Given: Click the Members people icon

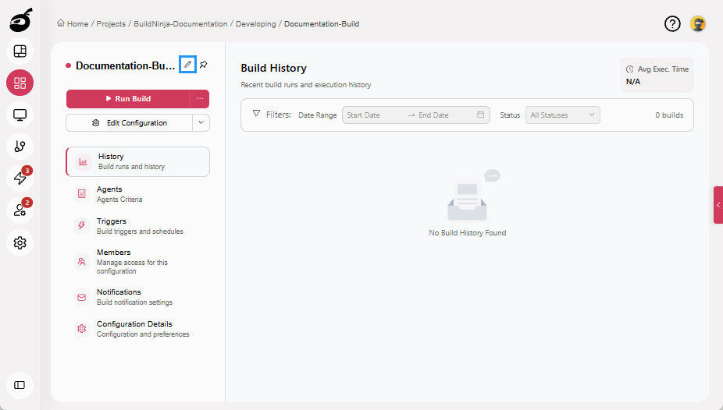Looking at the screenshot, I should tap(82, 261).
